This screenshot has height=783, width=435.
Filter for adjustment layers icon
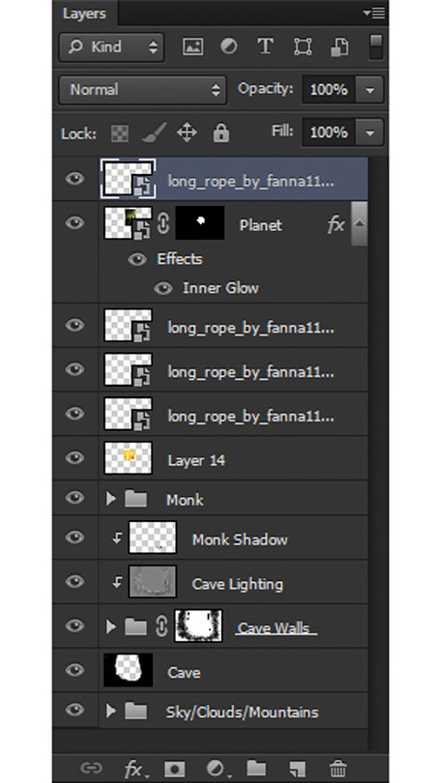pos(229,47)
